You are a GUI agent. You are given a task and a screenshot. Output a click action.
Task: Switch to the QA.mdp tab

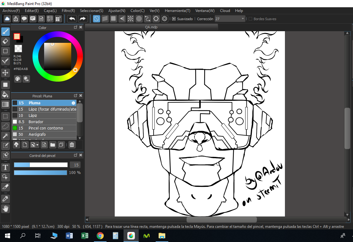(151, 27)
